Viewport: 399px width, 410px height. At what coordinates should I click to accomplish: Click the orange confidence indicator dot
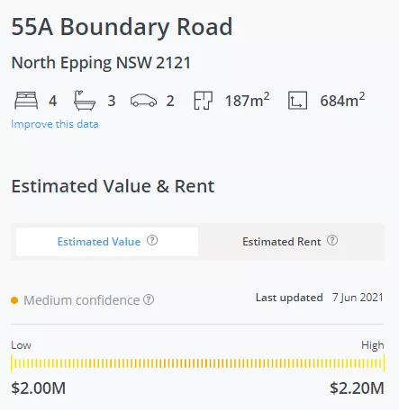(x=14, y=300)
